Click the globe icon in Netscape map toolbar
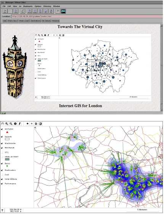The height and width of the screenshot is (215, 164). [x=63, y=35]
